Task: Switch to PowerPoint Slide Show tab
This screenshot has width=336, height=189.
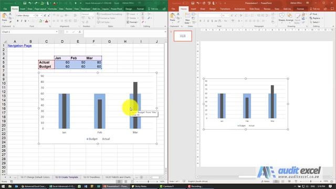Action: tap(254, 9)
